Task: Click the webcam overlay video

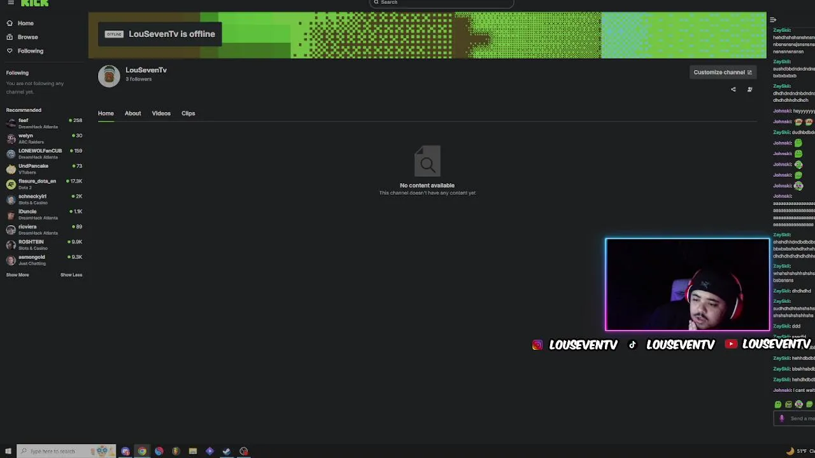Action: (687, 284)
